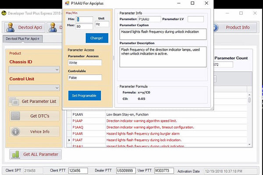
Task: Click the Get DTC's button icon
Action: 16,116
